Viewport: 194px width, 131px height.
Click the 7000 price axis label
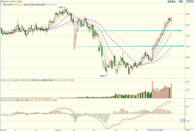pyautogui.click(x=188, y=46)
